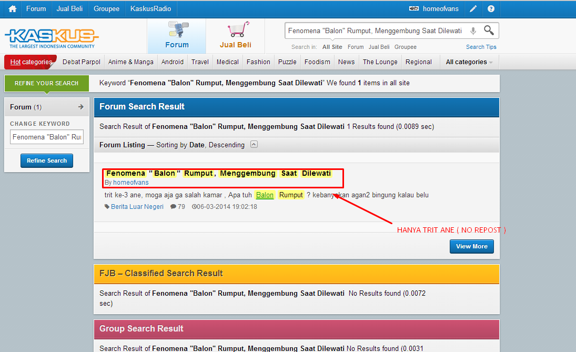Image resolution: width=576 pixels, height=352 pixels.
Task: Expand Forum (1) refine filter arrow
Action: click(80, 107)
